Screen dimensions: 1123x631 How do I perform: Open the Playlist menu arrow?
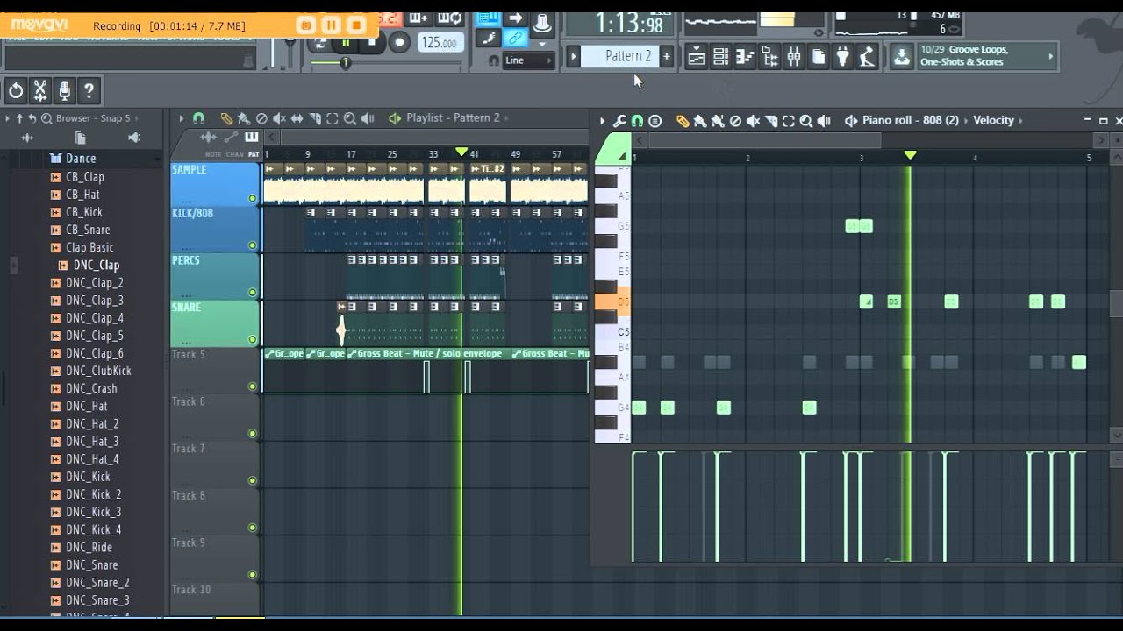(x=182, y=118)
